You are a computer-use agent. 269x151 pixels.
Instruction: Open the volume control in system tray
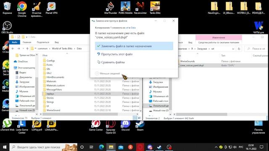tap(235, 147)
